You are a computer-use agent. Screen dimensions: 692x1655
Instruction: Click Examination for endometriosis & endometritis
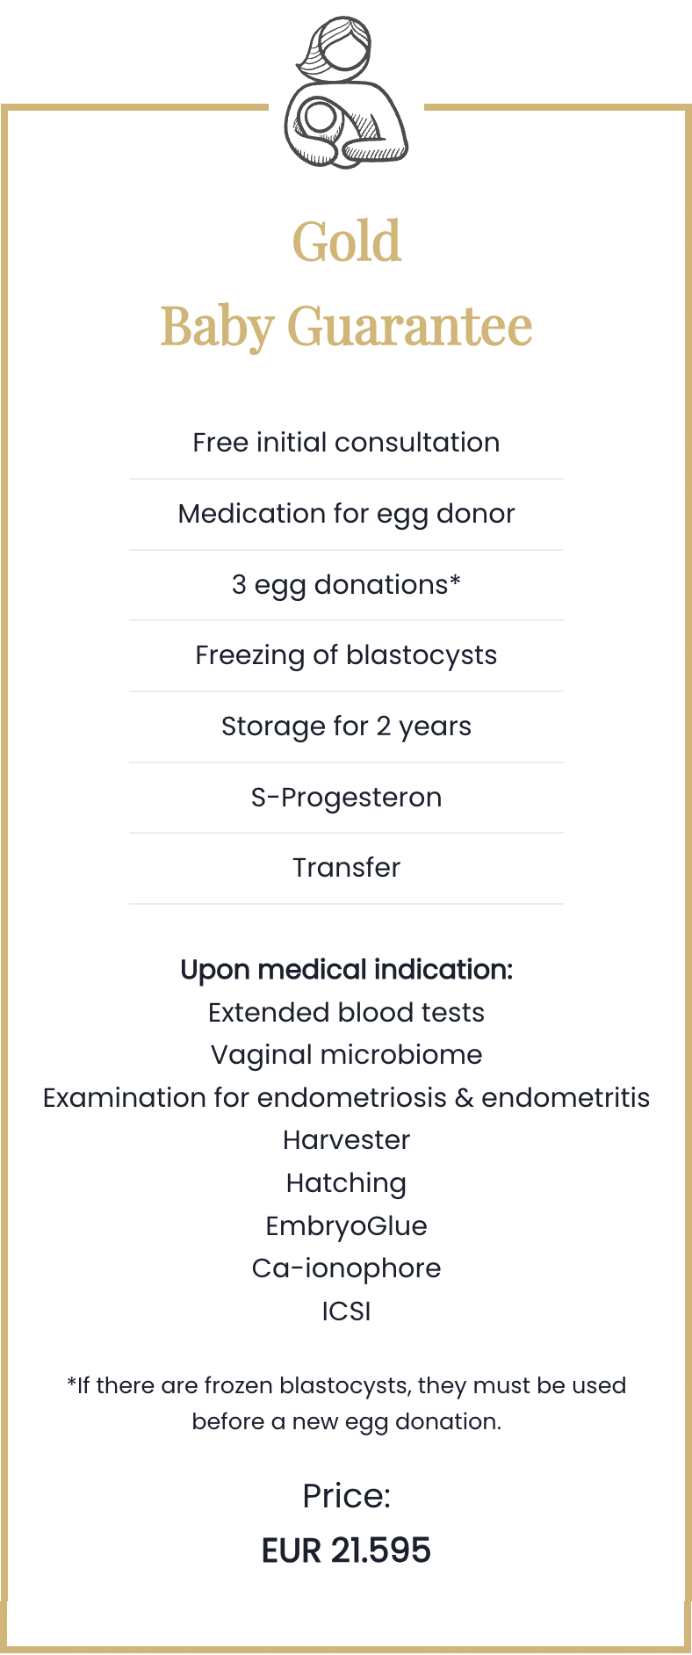click(346, 1098)
